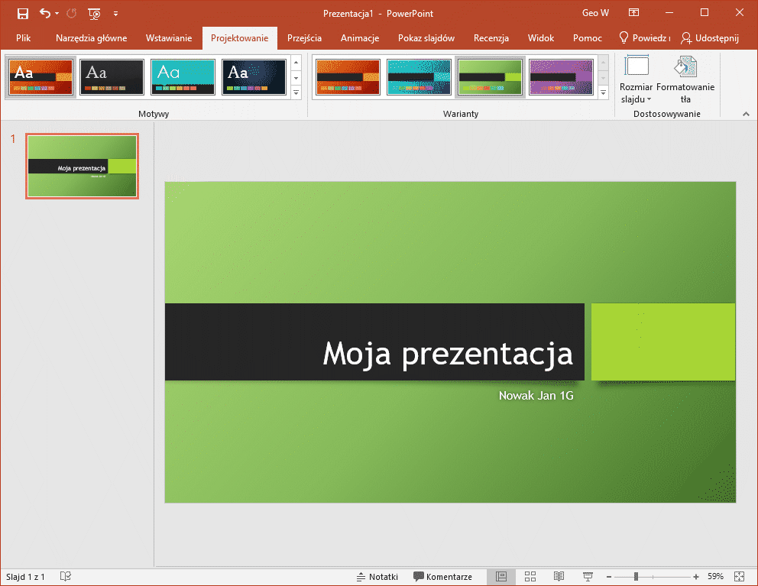Switch to reading view icon
Viewport: 758px width, 586px height.
559,577
